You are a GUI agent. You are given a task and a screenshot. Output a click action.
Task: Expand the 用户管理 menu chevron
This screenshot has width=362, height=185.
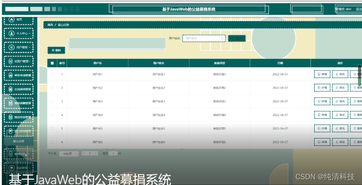[30, 47]
